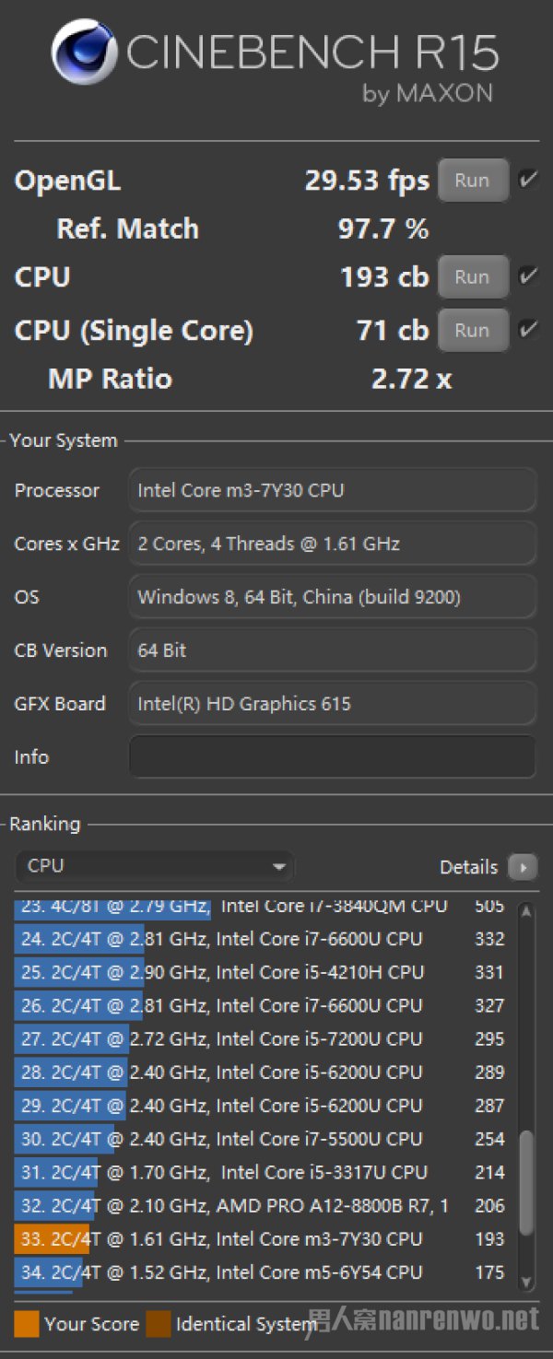The height and width of the screenshot is (1359, 553).
Task: Click the Ref. Match 97.7 % value
Action: point(383,228)
